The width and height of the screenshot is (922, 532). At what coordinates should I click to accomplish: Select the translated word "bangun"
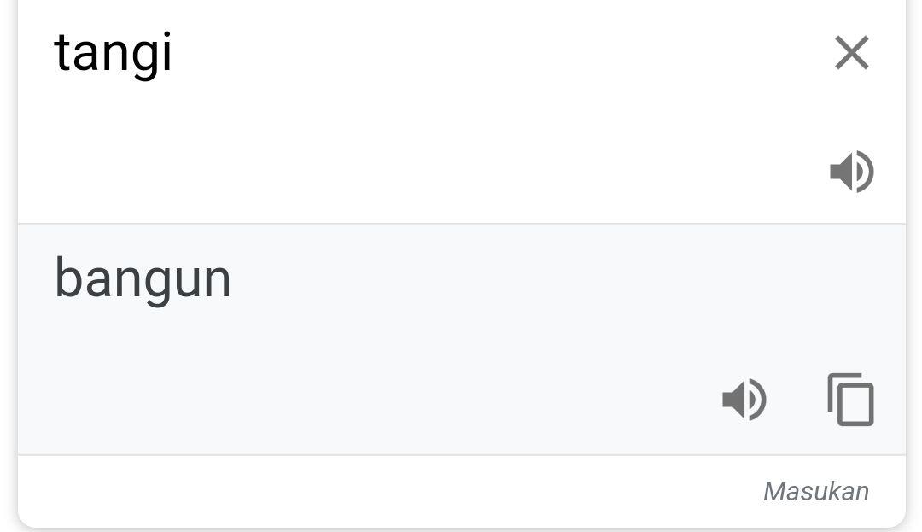(x=143, y=278)
